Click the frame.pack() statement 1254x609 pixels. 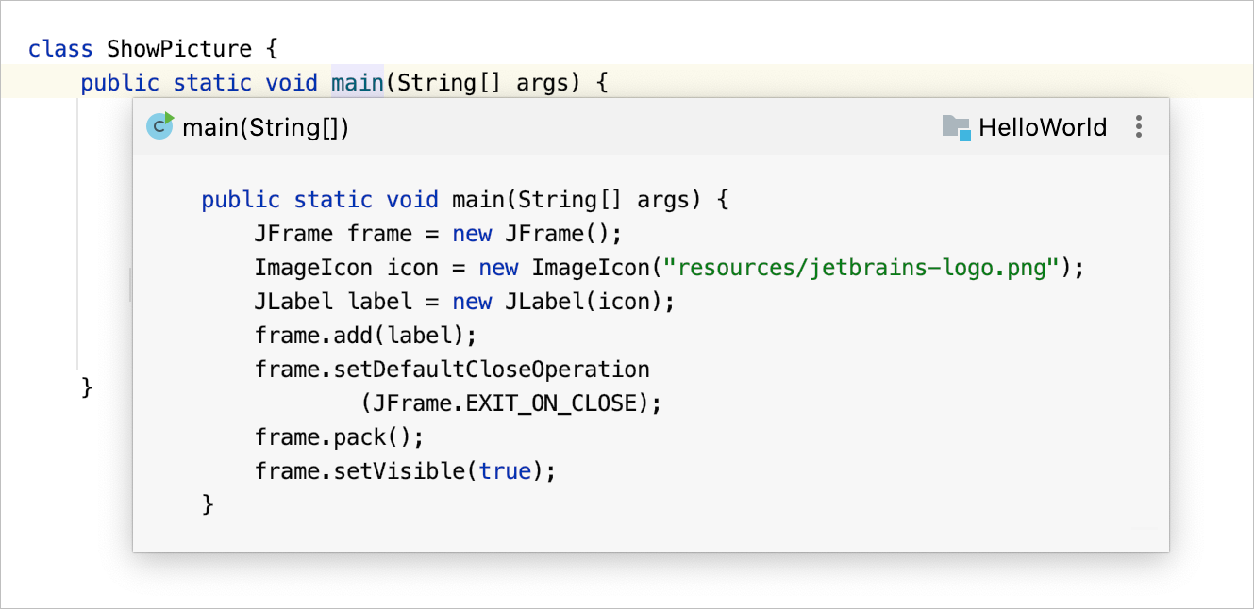(x=339, y=437)
